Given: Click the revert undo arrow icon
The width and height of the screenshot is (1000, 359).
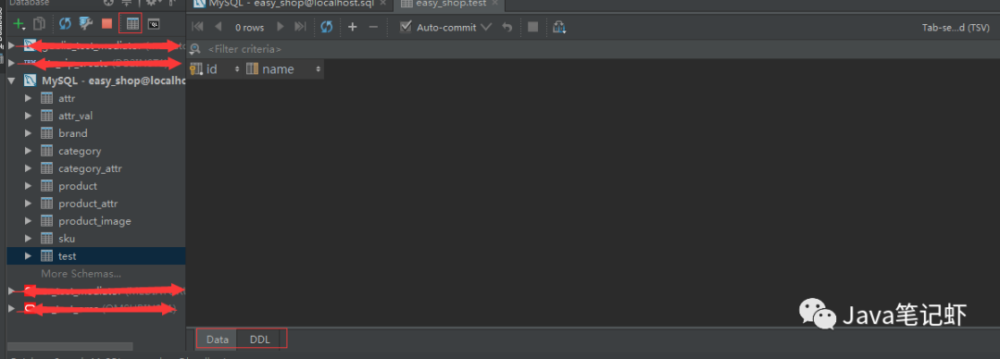Looking at the screenshot, I should (507, 27).
